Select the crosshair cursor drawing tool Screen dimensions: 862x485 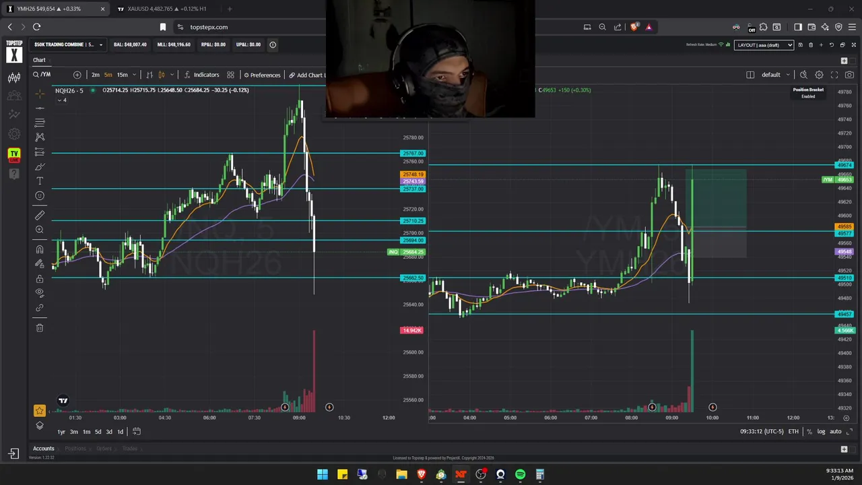click(x=40, y=93)
